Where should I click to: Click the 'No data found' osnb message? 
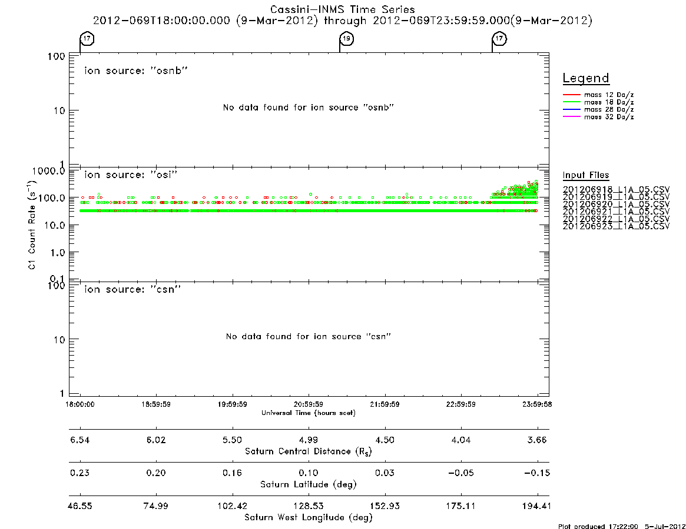click(x=309, y=108)
